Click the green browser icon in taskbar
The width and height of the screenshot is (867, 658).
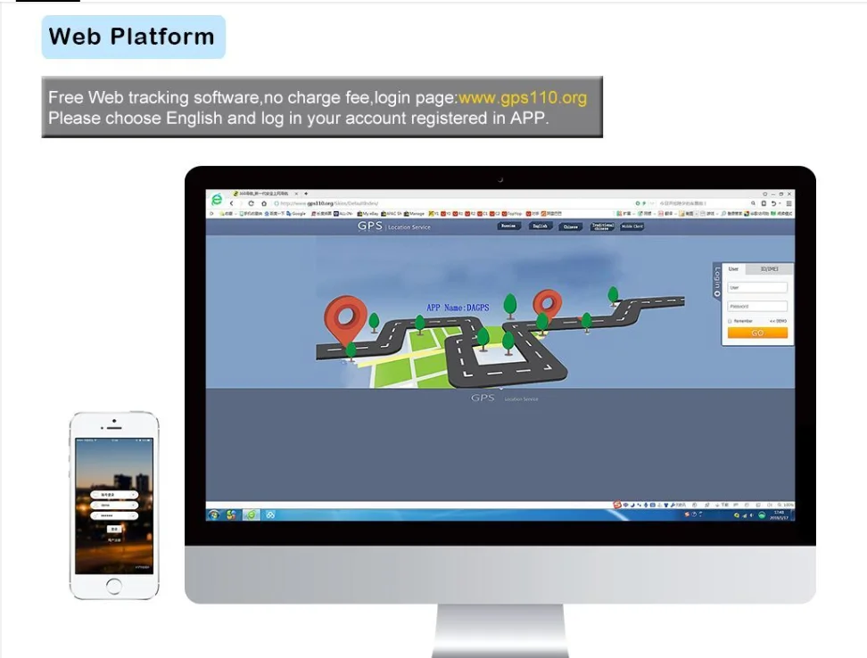[x=251, y=515]
